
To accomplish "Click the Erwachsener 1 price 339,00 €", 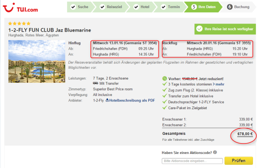I will [246, 119].
